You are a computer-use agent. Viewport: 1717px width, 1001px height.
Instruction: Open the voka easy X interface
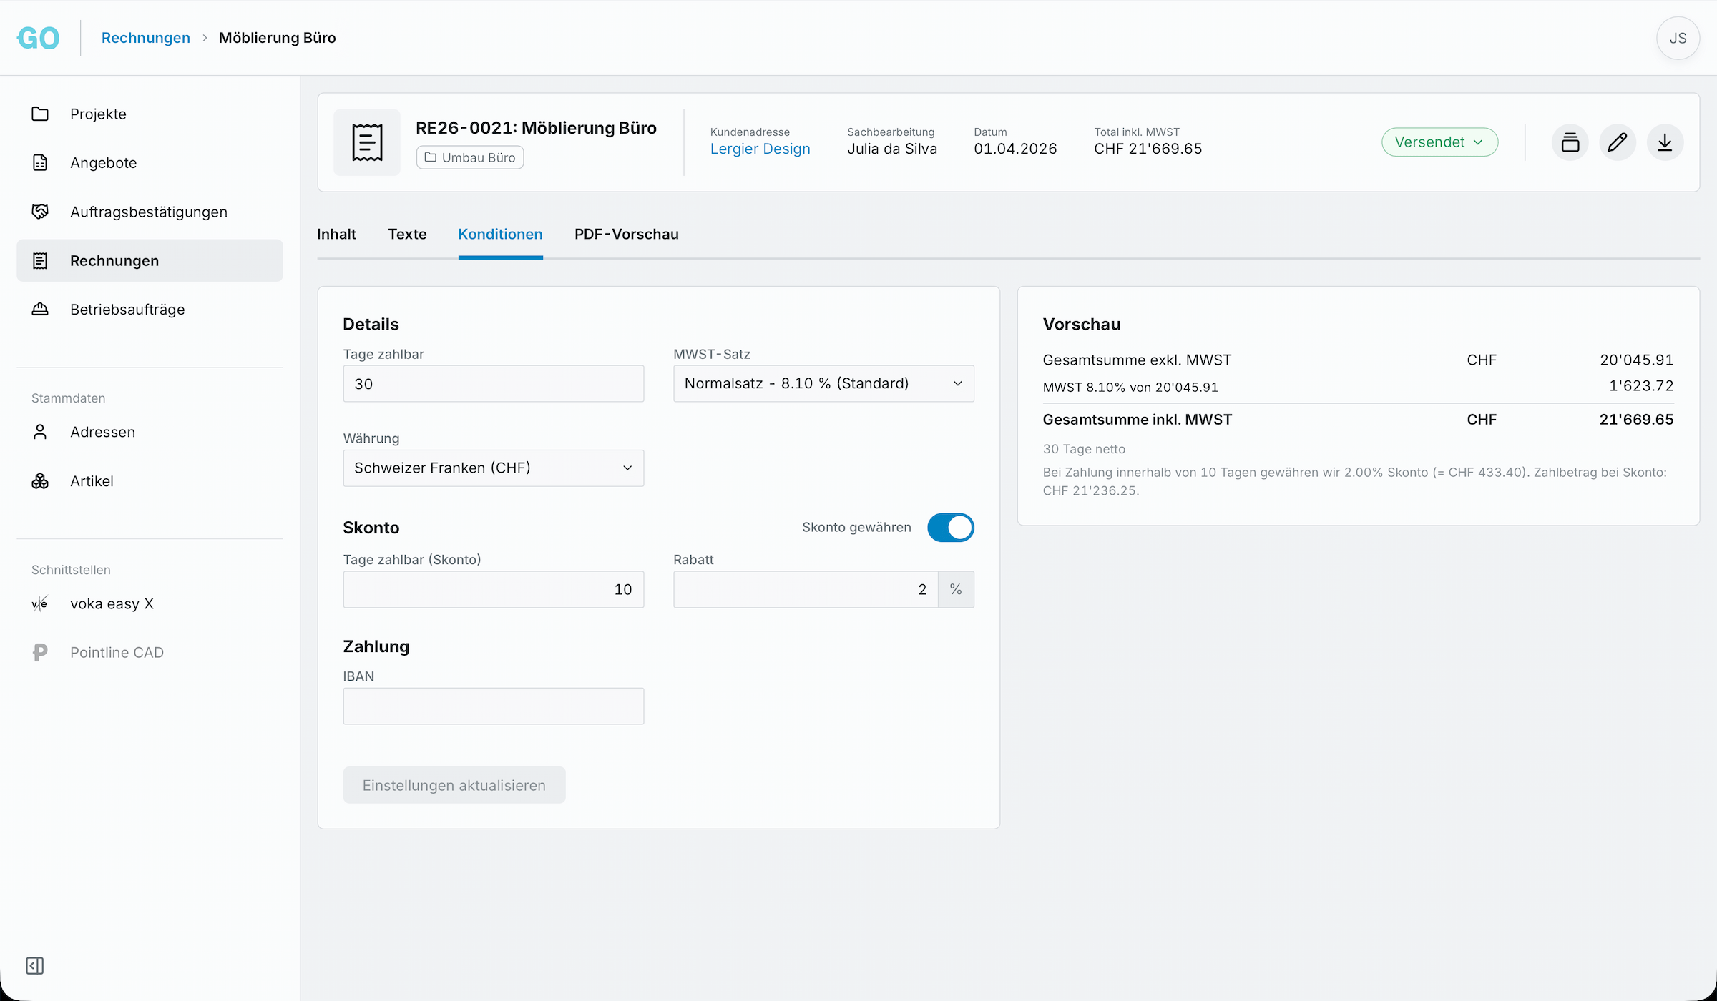[150, 603]
